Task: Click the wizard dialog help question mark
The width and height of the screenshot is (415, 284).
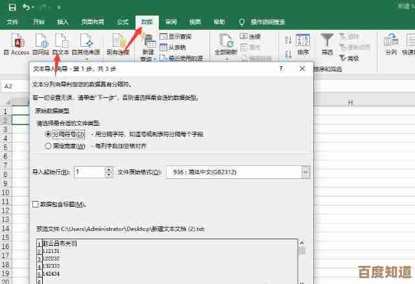Action: (x=281, y=69)
